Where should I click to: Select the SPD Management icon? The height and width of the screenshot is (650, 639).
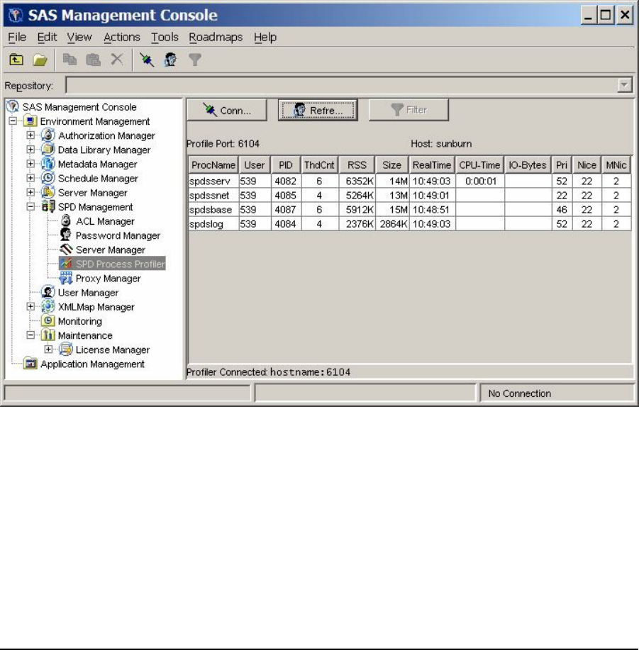click(48, 206)
